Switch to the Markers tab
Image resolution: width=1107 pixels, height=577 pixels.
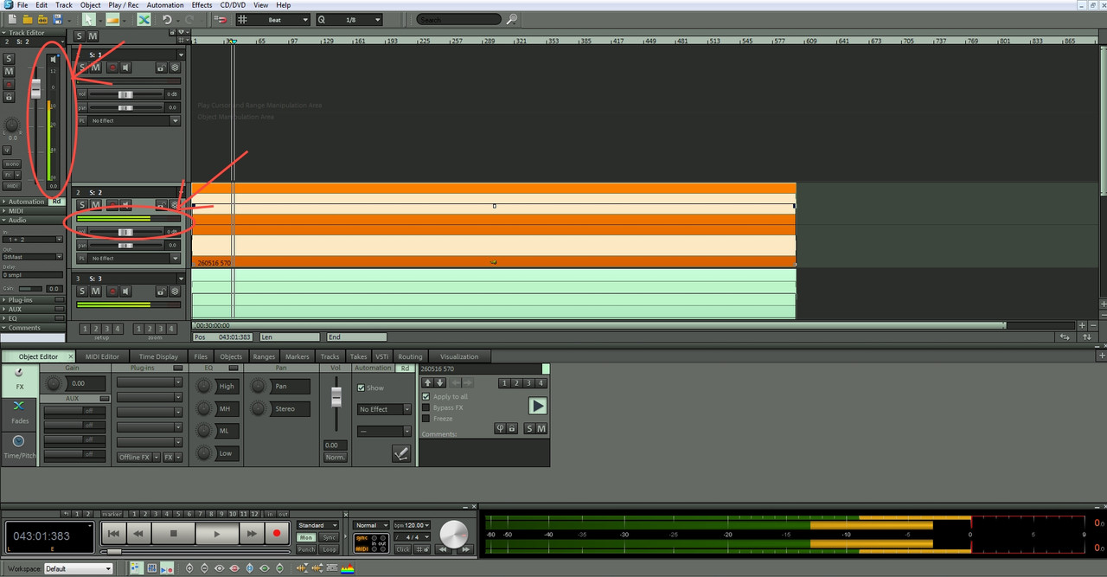297,356
